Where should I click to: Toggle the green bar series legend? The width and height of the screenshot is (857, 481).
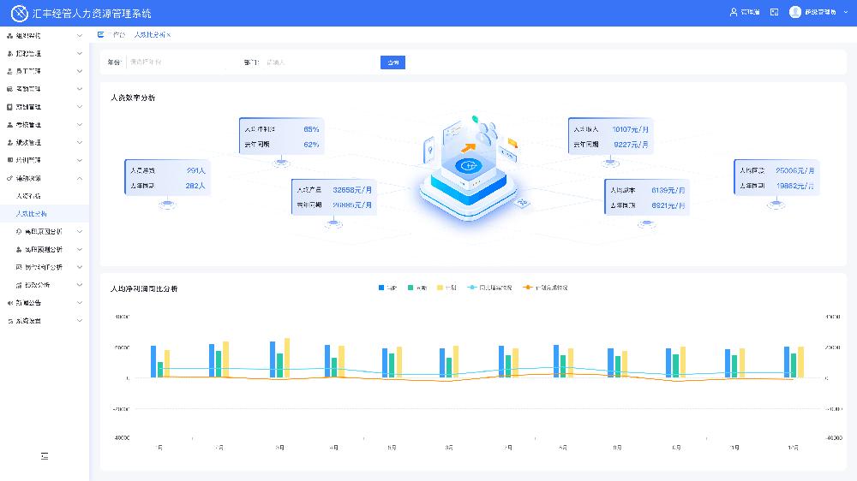pyautogui.click(x=417, y=288)
